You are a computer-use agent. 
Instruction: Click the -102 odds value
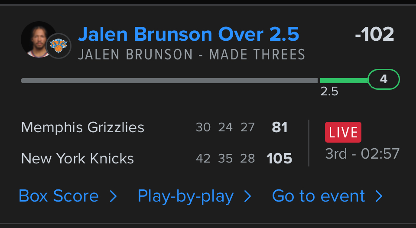374,35
